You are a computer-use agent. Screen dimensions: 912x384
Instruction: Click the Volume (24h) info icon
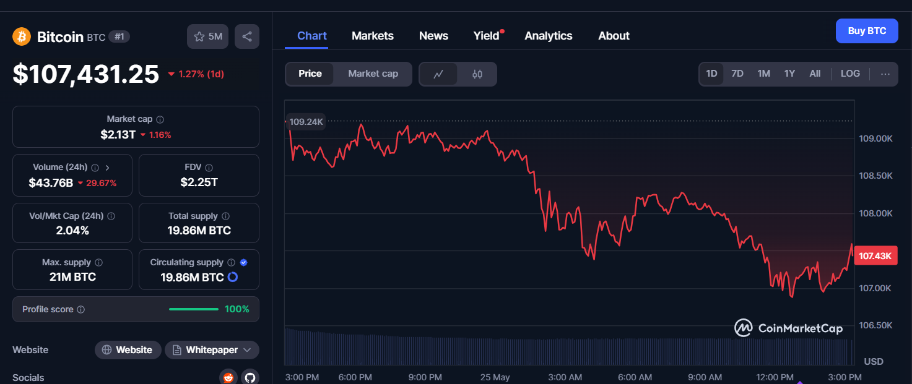pyautogui.click(x=95, y=168)
